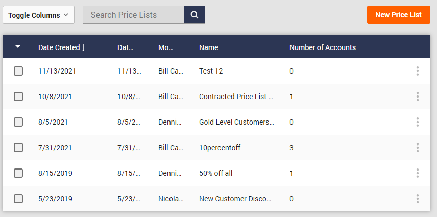
Task: Click the 'New Customer Disco...' name
Action: [x=235, y=199]
